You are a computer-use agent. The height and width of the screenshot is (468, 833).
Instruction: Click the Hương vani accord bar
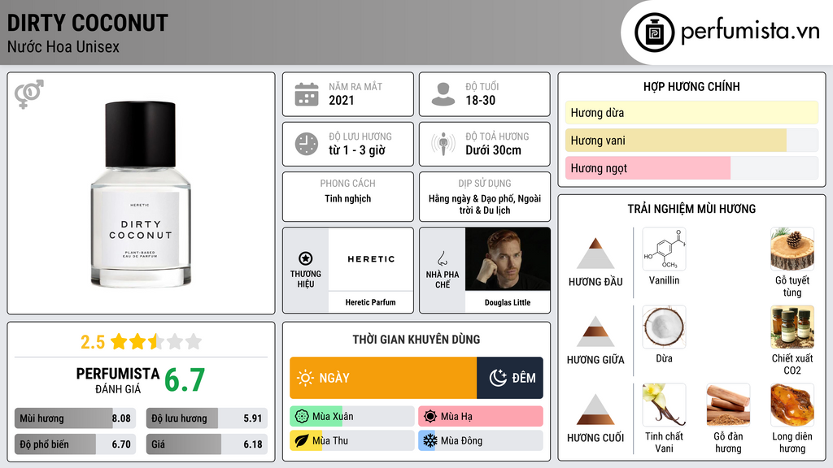click(x=691, y=141)
